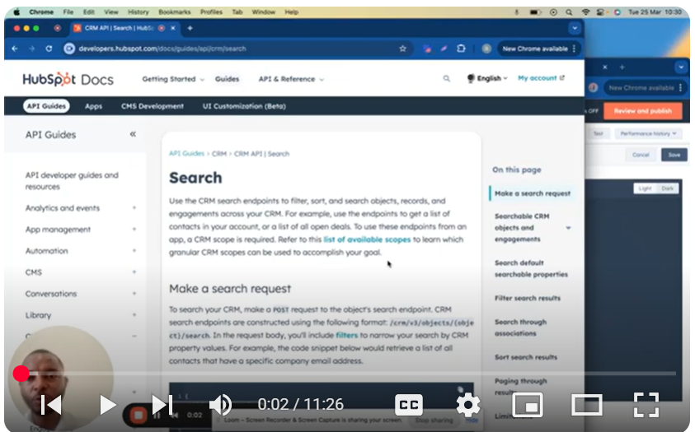This screenshot has width=695, height=432.
Task: Jump to Search through associations
Action: [x=520, y=327]
